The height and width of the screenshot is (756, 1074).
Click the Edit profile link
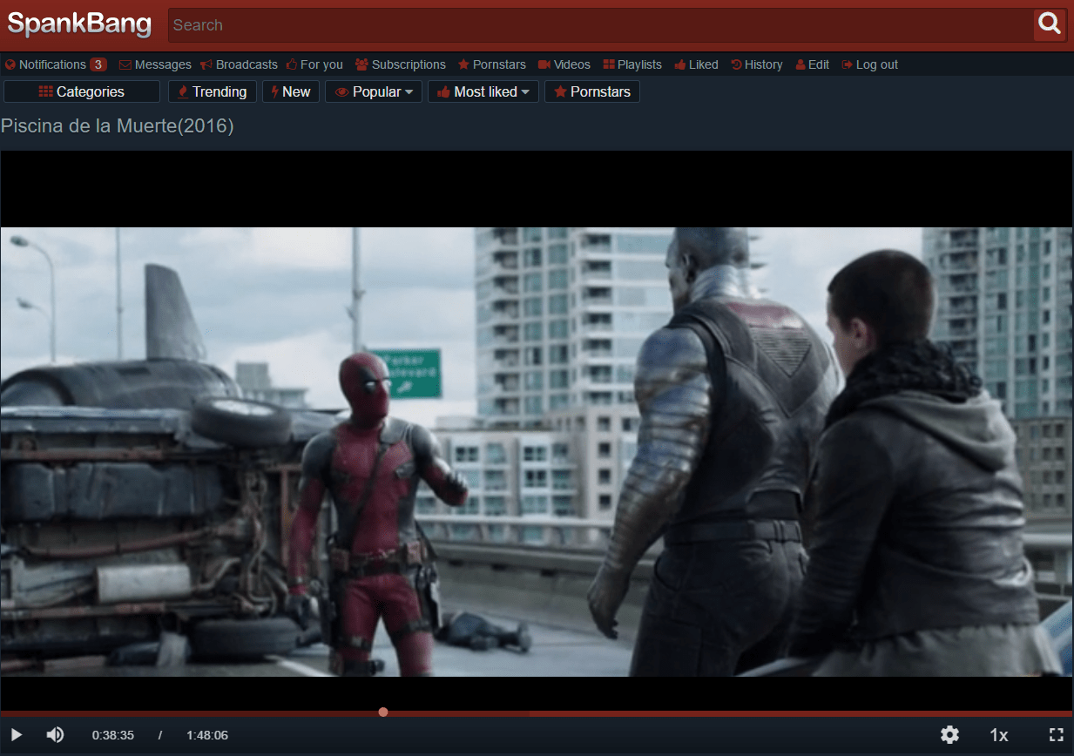pos(813,64)
